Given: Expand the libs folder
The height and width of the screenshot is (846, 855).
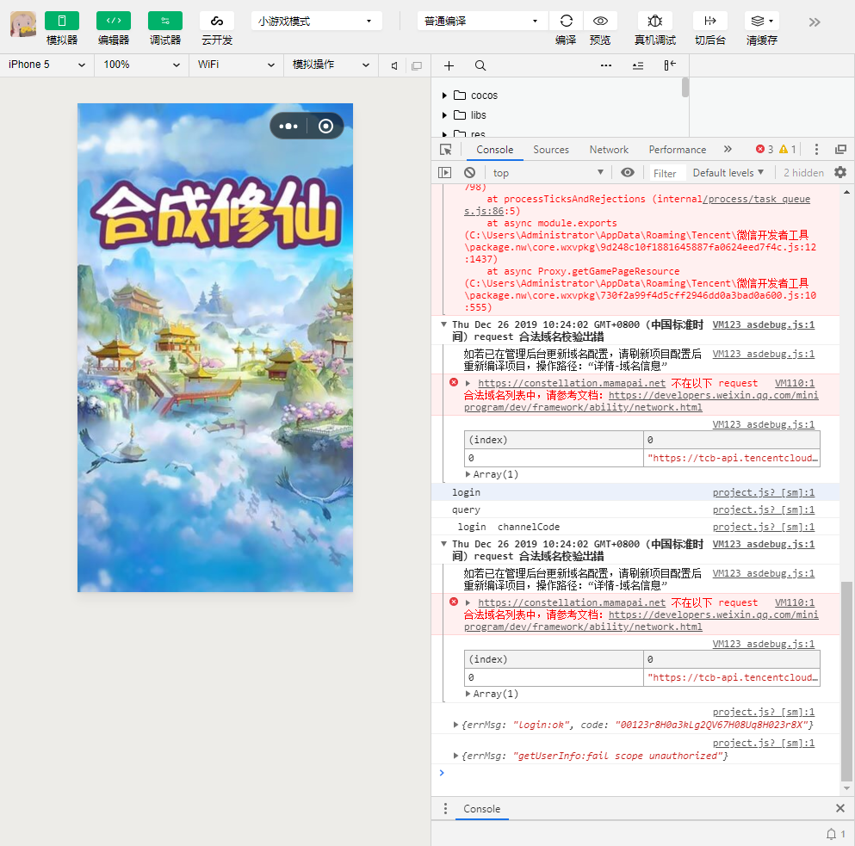Looking at the screenshot, I should click(x=444, y=115).
